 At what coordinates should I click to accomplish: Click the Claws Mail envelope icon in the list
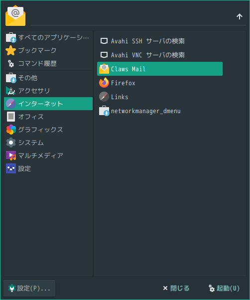pyautogui.click(x=104, y=69)
